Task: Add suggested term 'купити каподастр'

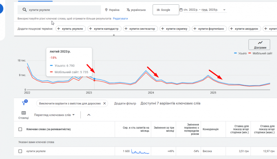Action: 104,28
